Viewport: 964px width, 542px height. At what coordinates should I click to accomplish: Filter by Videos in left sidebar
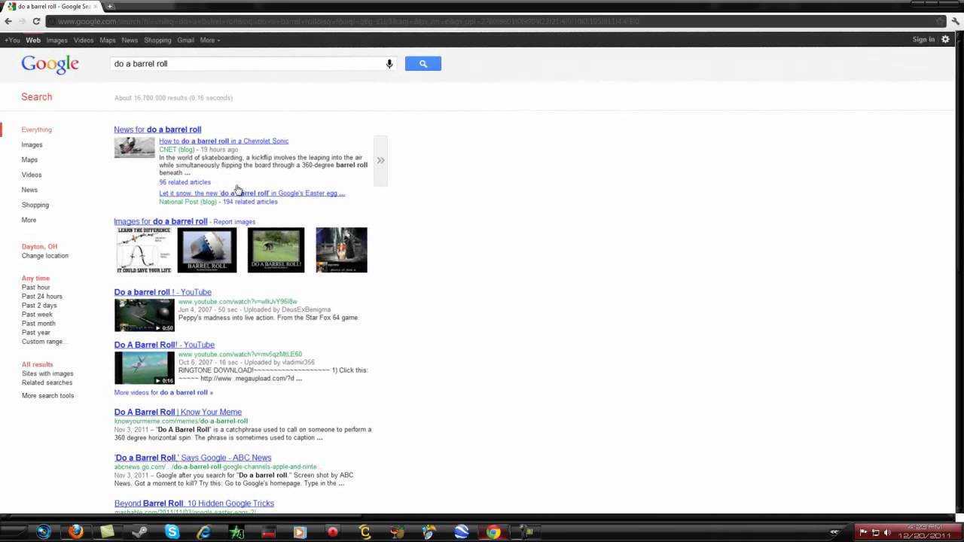32,175
